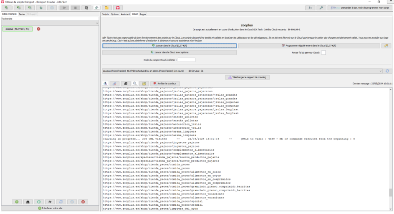Click 'Interfacez votre site' button
Screen dimensions: 394x214
pos(50,208)
